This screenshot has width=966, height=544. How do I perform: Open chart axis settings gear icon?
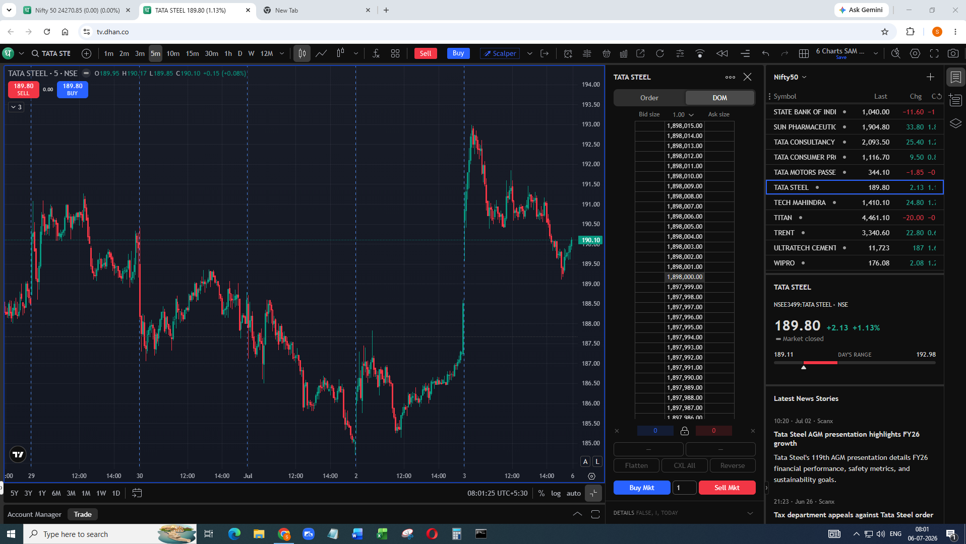pos(591,476)
